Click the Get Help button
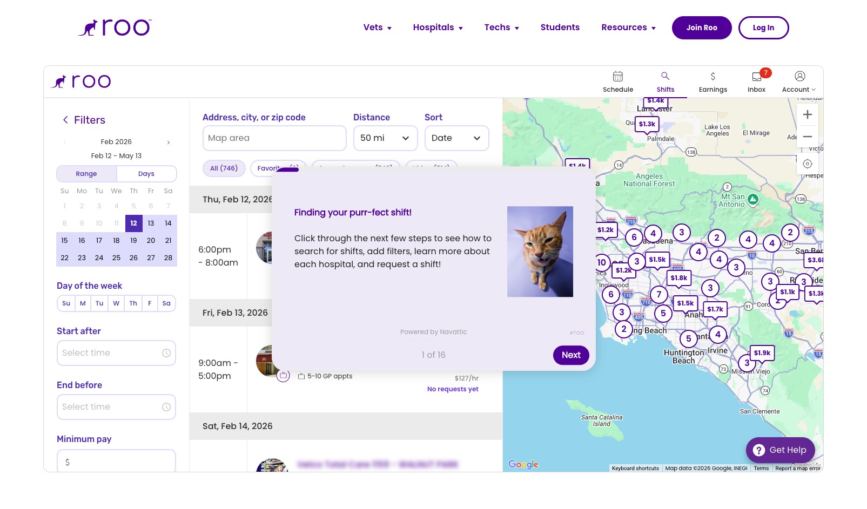 (x=781, y=450)
